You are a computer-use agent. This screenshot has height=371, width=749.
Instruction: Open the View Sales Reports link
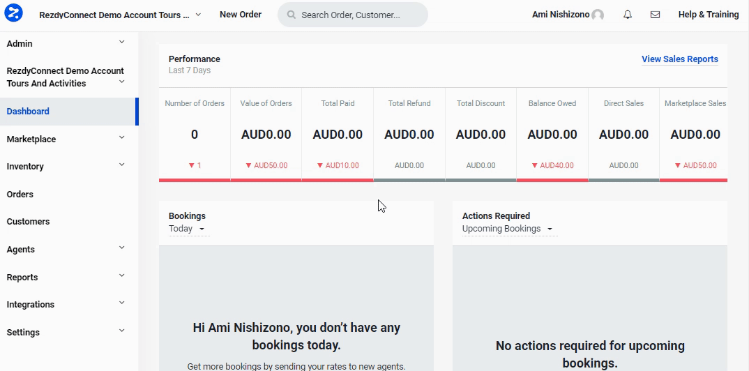click(x=680, y=59)
